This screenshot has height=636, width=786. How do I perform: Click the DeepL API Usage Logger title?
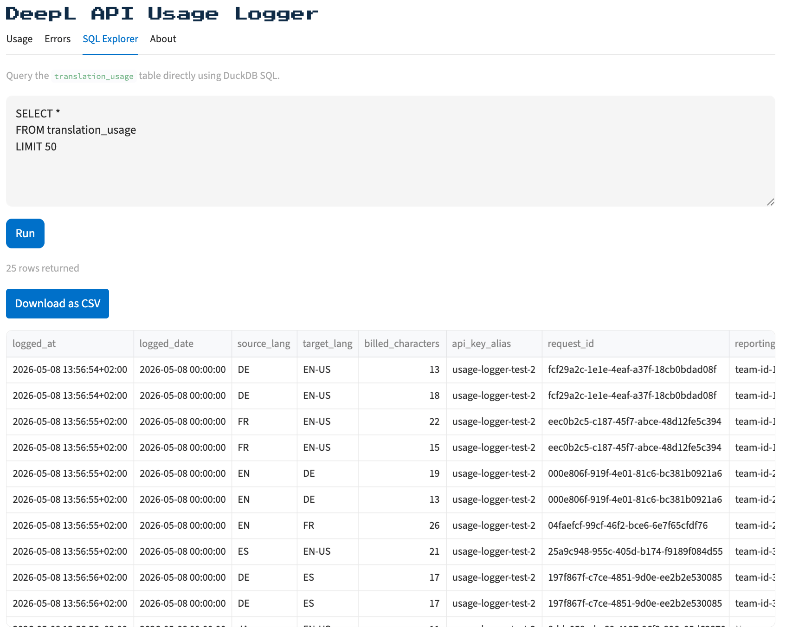(162, 13)
